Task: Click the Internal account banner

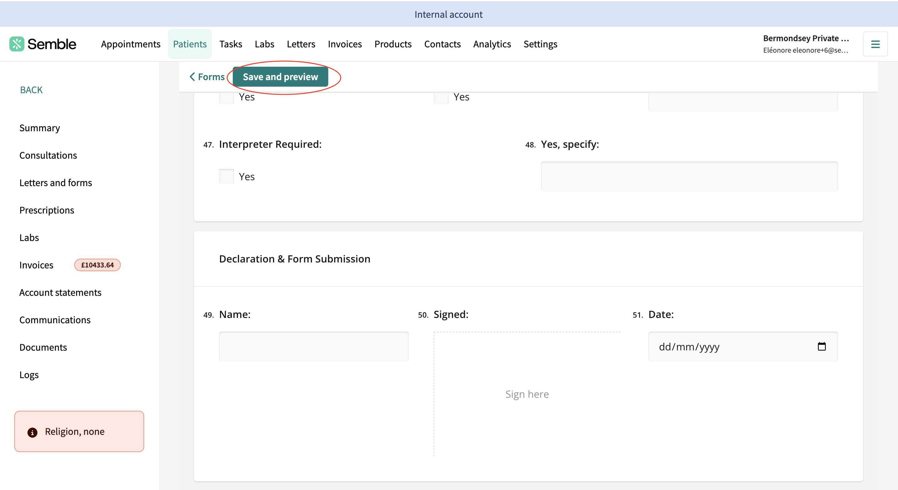Action: tap(449, 14)
